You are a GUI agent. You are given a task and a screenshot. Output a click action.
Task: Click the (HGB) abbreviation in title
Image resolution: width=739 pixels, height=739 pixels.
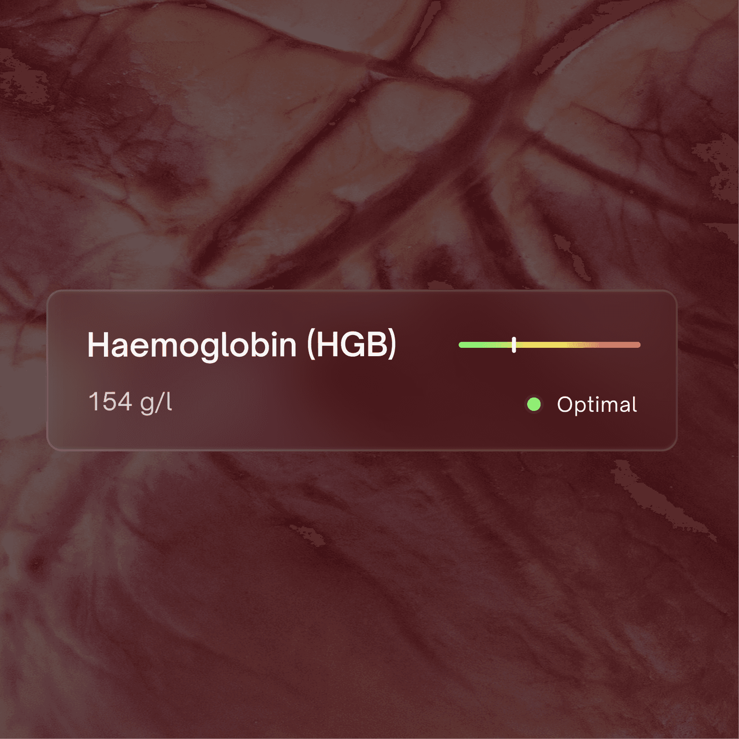pos(352,344)
